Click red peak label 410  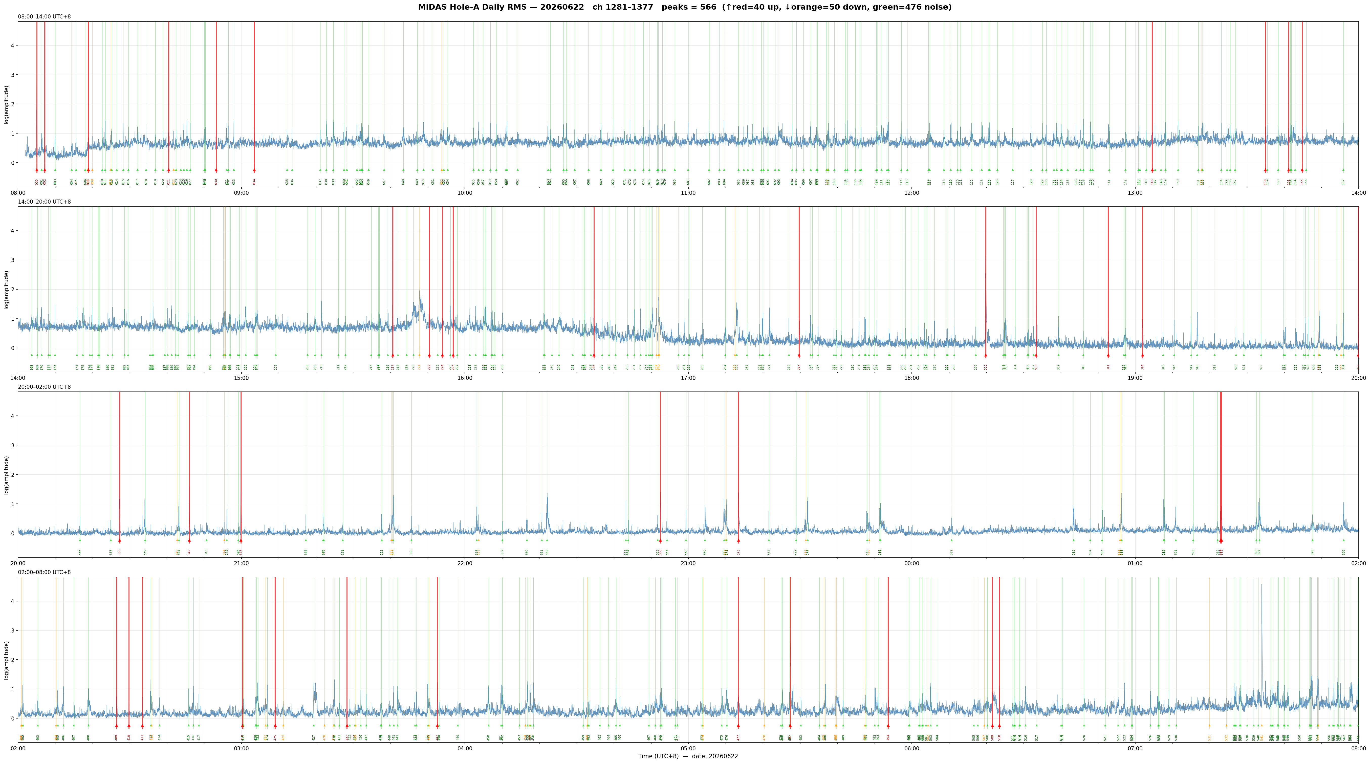129,737
